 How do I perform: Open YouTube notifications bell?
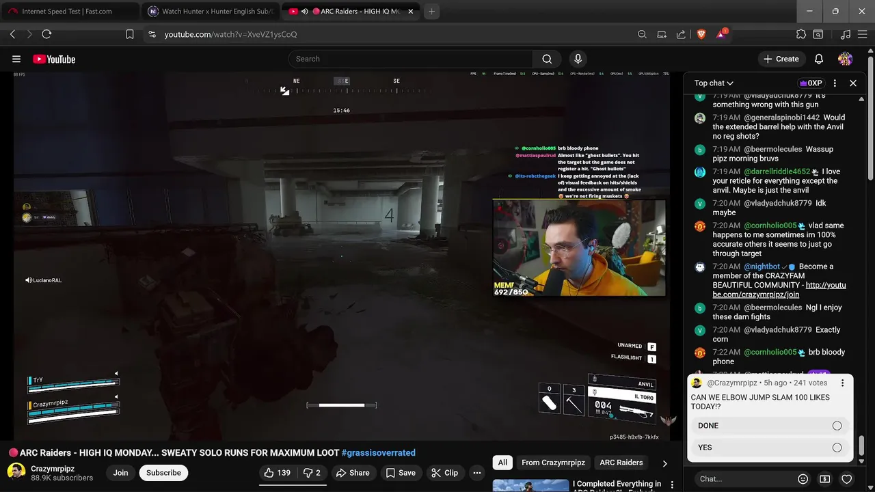coord(818,59)
